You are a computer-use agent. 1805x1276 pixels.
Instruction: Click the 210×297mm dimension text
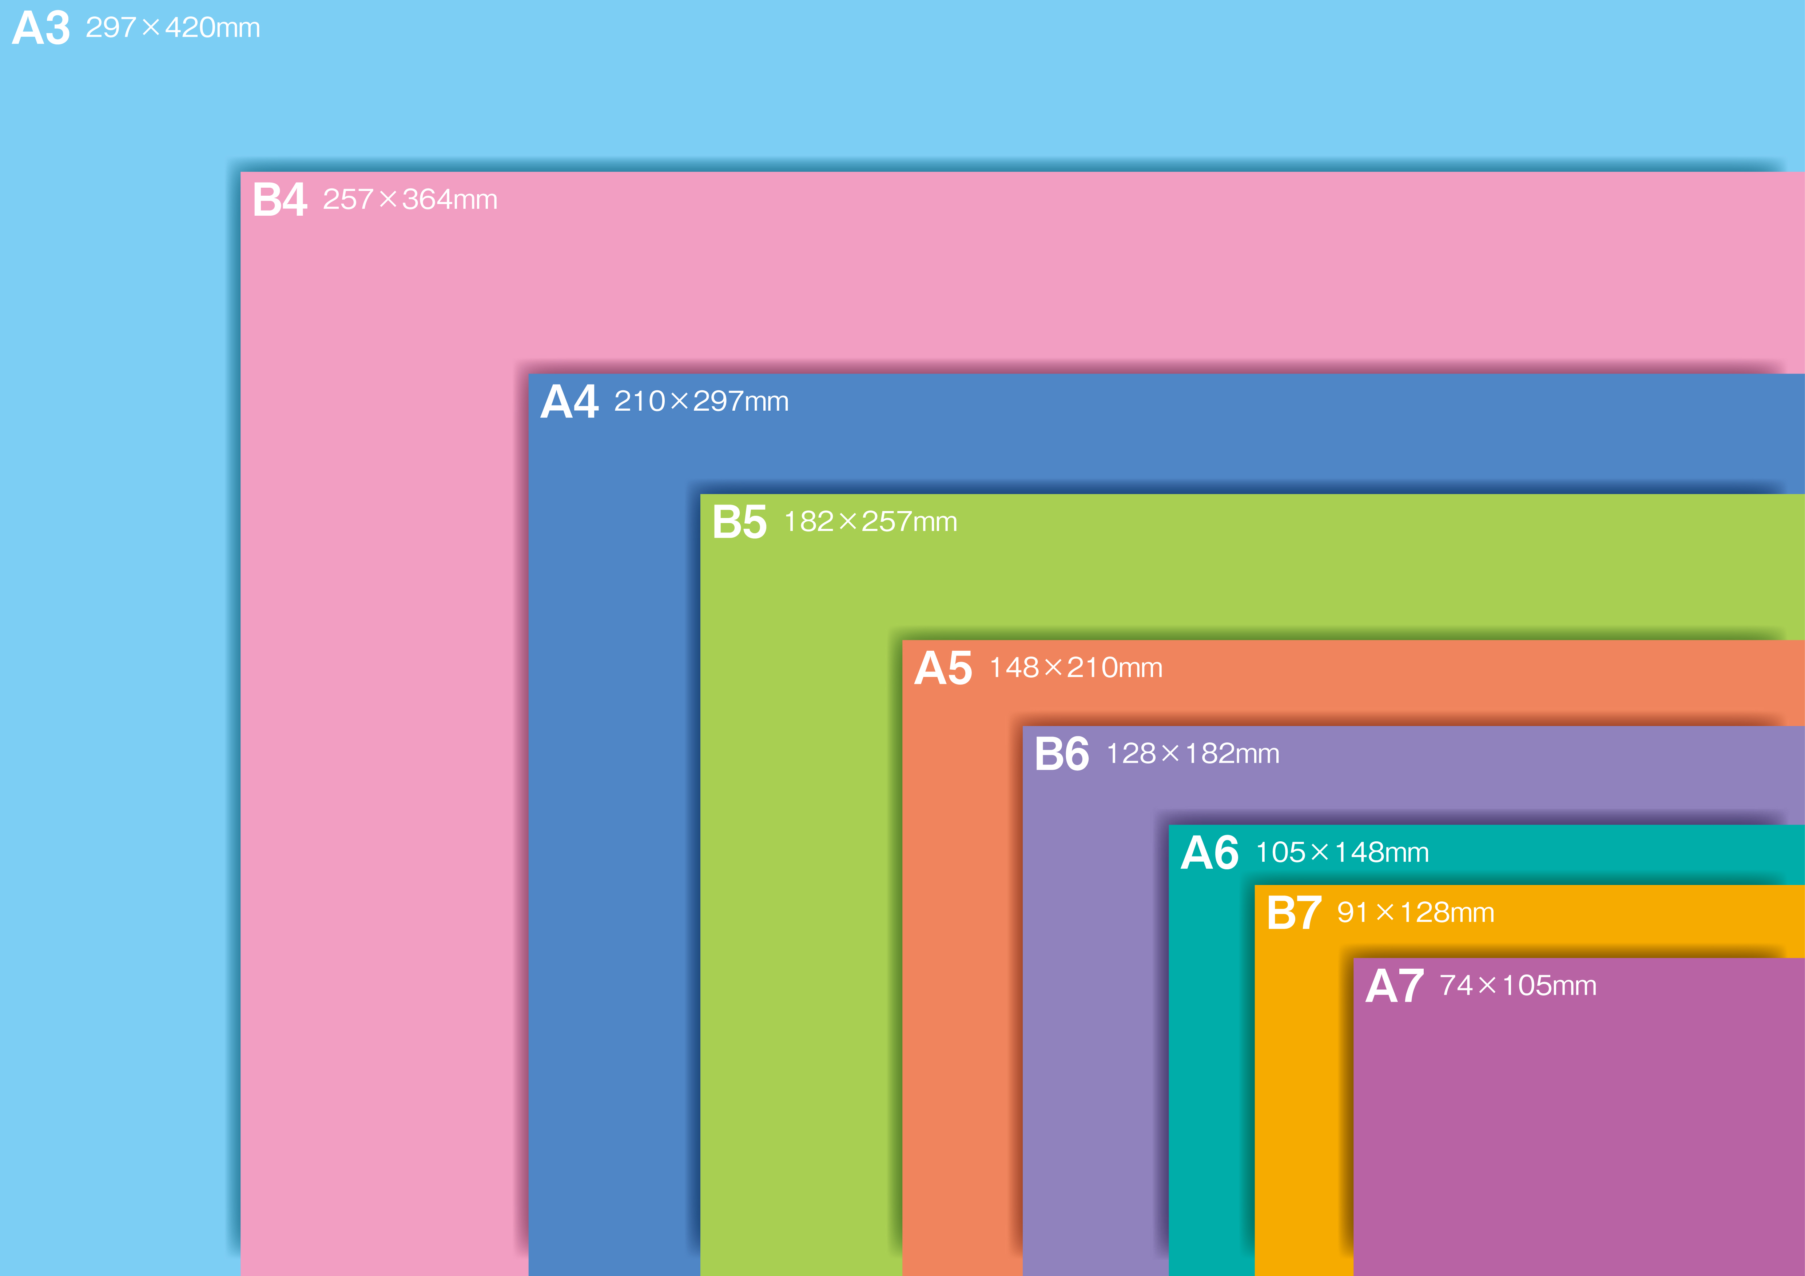(x=701, y=402)
